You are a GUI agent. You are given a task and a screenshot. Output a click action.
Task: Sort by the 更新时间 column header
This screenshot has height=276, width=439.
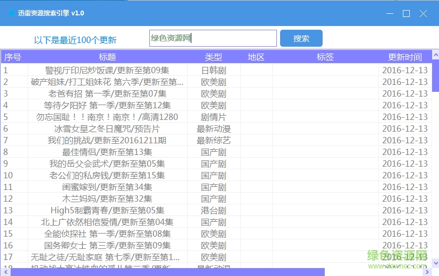click(x=404, y=57)
